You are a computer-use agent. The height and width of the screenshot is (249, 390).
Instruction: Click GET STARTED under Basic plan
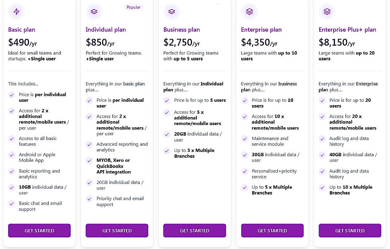39,230
